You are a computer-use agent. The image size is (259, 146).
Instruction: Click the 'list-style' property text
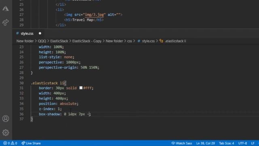point(49,57)
